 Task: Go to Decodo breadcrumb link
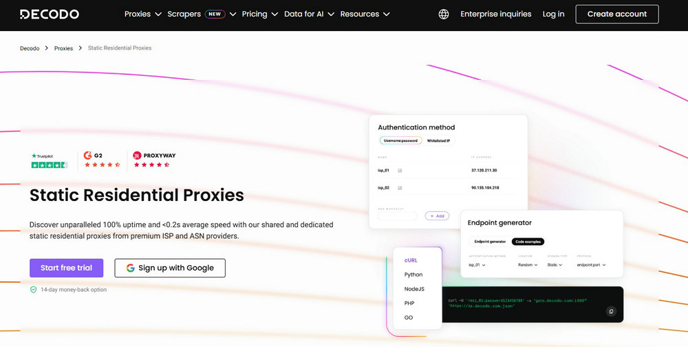click(x=30, y=48)
